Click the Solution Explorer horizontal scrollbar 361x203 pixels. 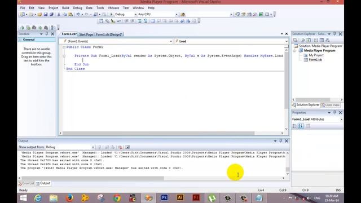[x=313, y=100]
